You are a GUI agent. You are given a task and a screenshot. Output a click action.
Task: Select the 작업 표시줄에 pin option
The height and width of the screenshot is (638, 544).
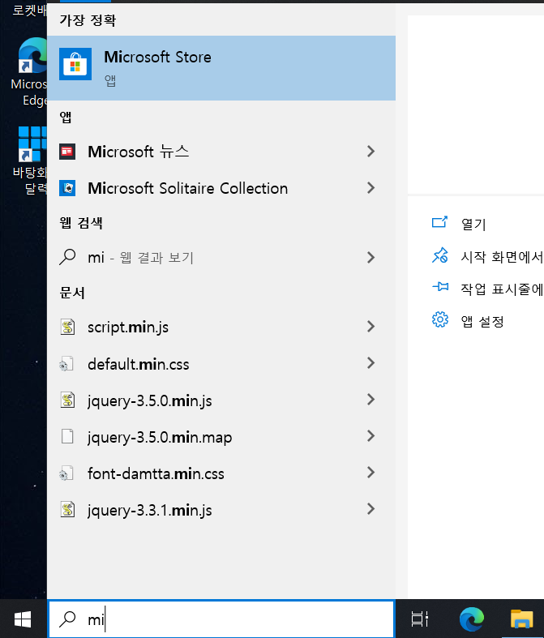(x=502, y=289)
